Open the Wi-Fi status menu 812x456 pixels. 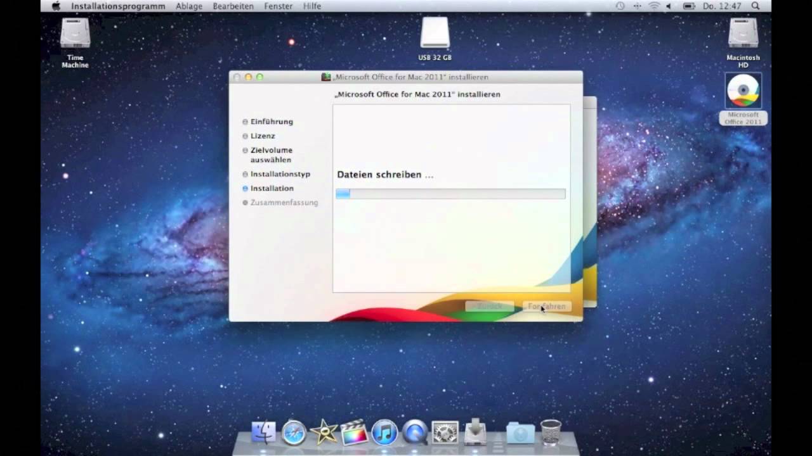tap(654, 6)
